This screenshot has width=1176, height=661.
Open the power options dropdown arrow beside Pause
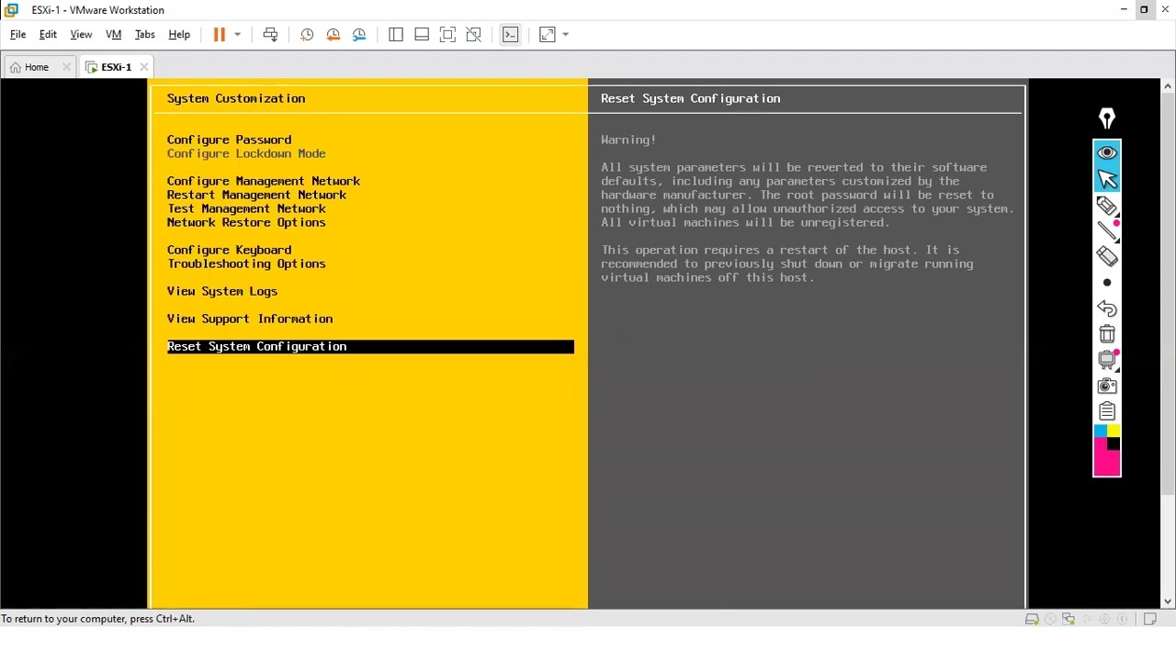tap(237, 35)
